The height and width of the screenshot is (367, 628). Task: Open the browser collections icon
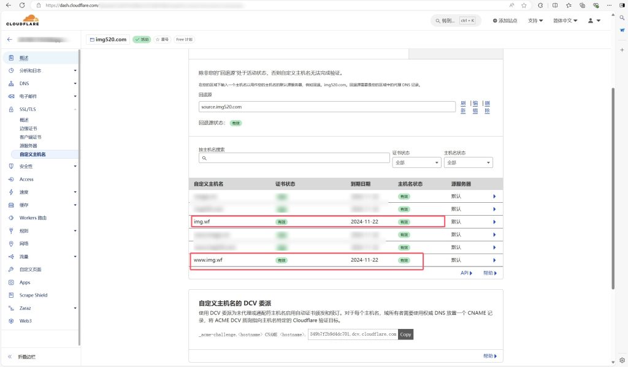tap(583, 5)
